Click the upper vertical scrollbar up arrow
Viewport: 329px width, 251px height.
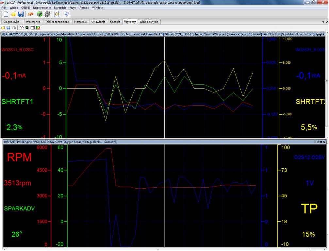point(327,33)
